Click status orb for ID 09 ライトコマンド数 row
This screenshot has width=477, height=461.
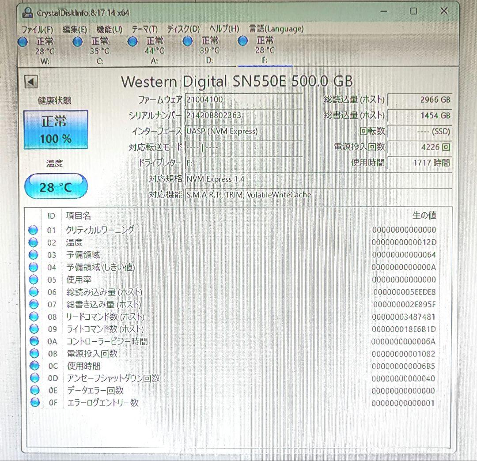34,329
